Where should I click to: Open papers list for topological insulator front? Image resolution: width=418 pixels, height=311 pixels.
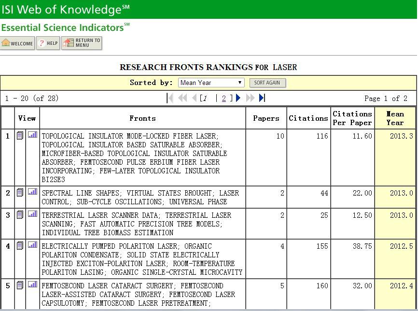click(x=20, y=136)
